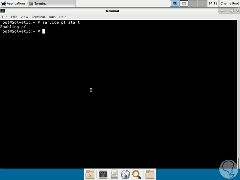Open the Help menu
Viewport: 240px width, 180px height.
(63, 17)
